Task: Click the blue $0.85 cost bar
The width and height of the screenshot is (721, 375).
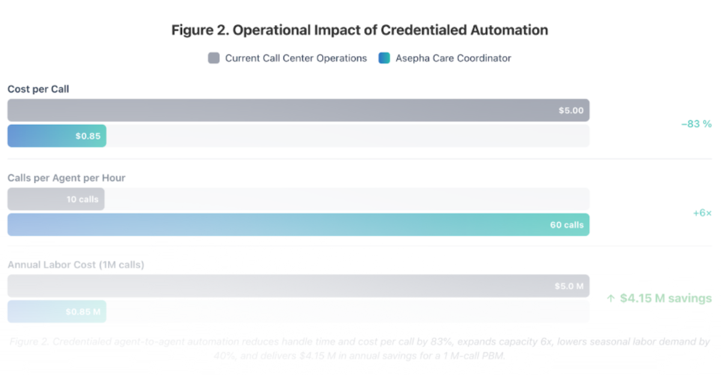Action: (56, 136)
